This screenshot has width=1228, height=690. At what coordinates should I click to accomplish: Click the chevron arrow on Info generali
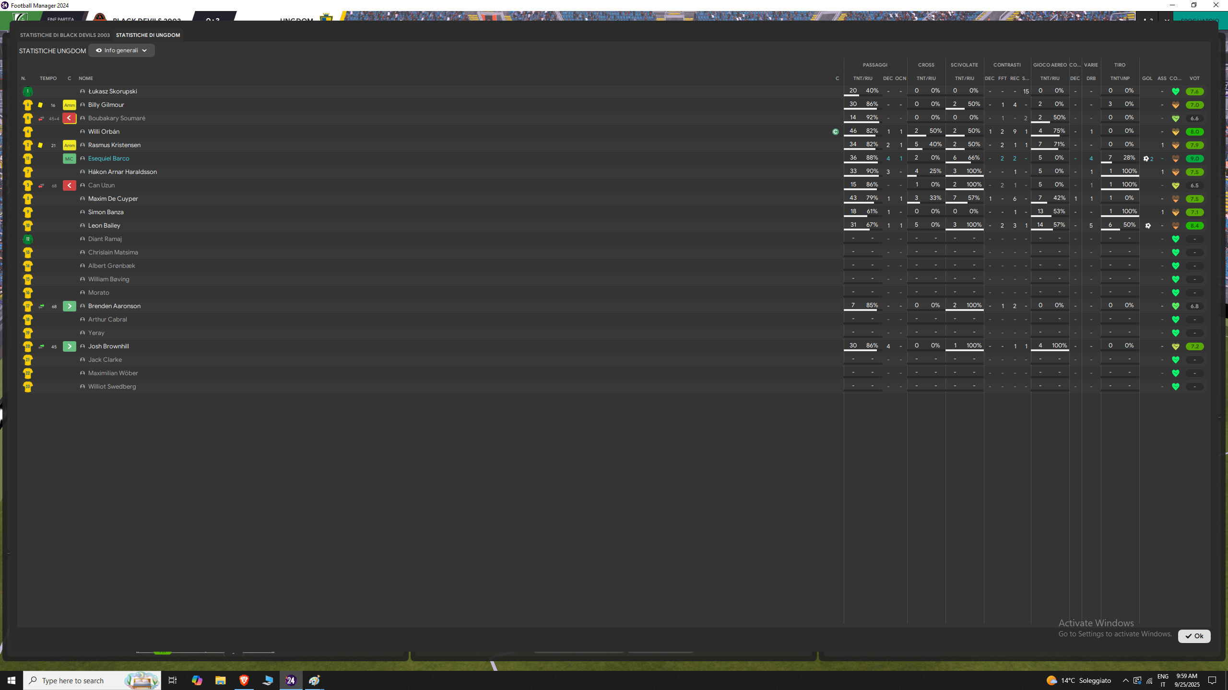pyautogui.click(x=144, y=51)
